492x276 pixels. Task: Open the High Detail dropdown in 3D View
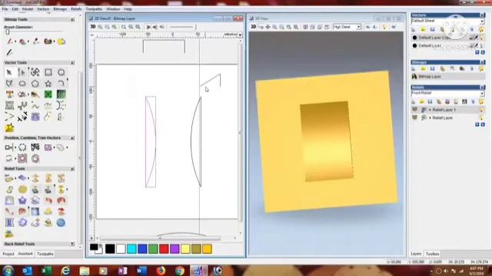pyautogui.click(x=358, y=28)
